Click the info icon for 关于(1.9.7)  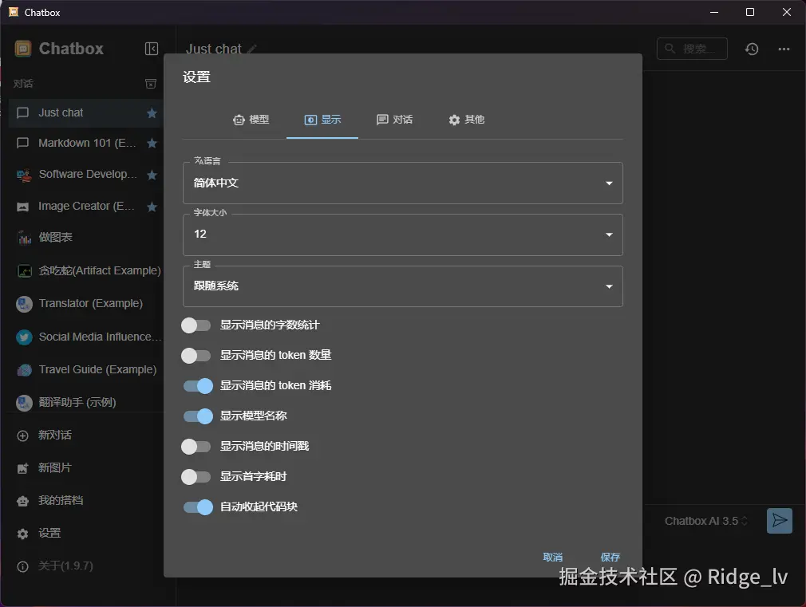coord(22,566)
